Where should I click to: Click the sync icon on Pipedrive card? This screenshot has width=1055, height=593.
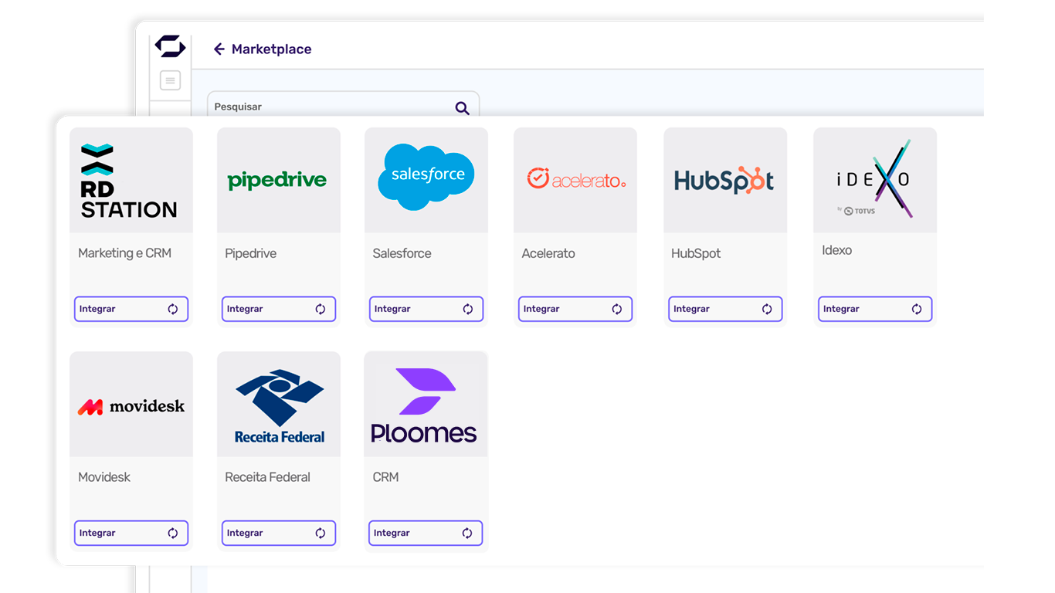321,309
